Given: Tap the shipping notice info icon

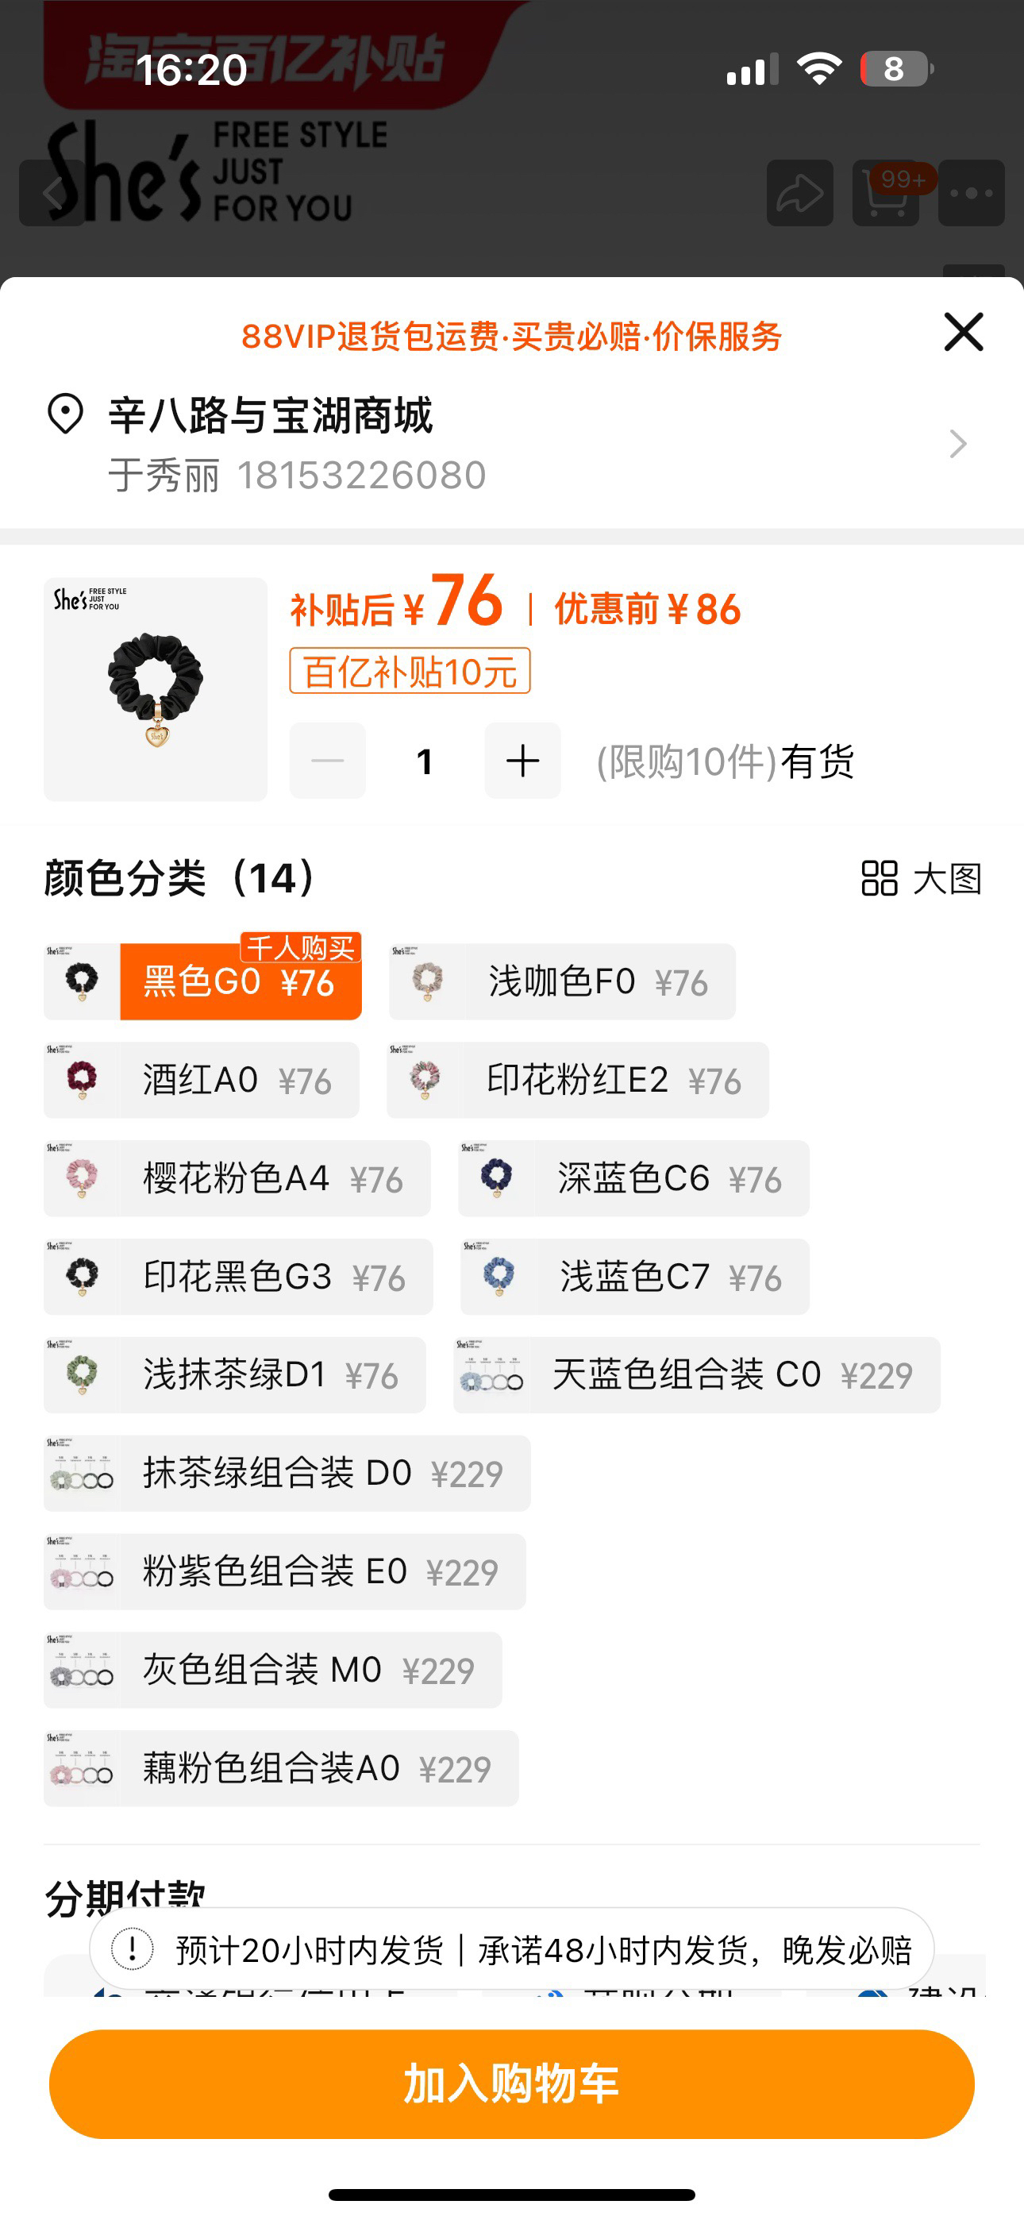Looking at the screenshot, I should [133, 1948].
